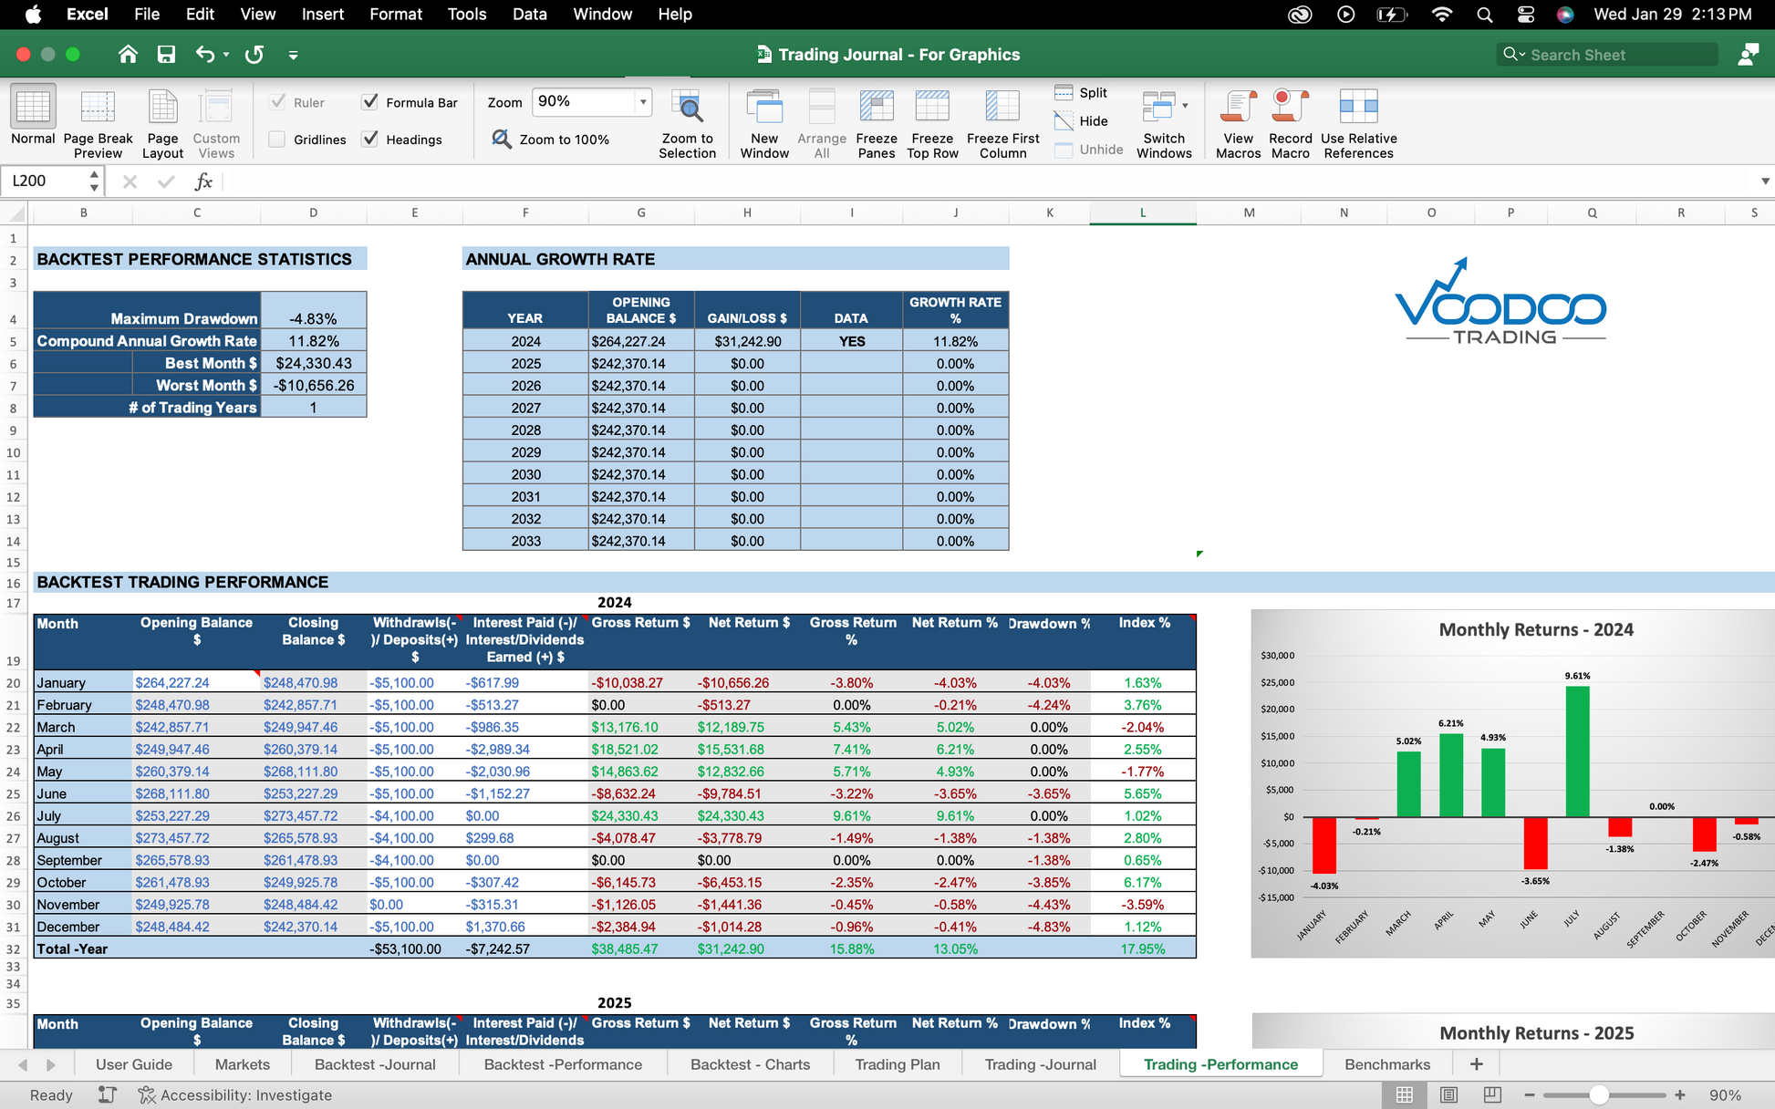Image resolution: width=1775 pixels, height=1109 pixels.
Task: Enable the Gridlines checkbox
Action: [277, 140]
